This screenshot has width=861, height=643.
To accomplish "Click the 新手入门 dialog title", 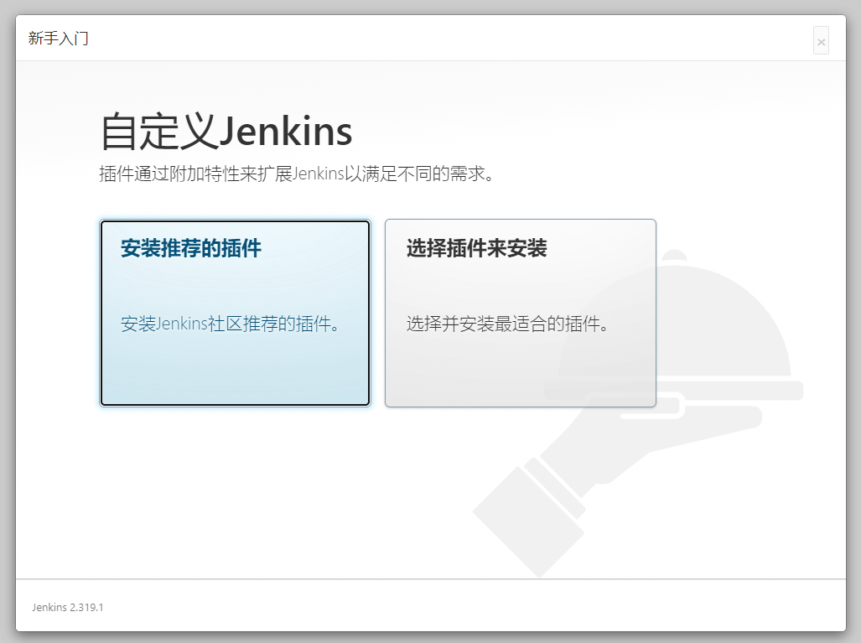I will (x=58, y=39).
